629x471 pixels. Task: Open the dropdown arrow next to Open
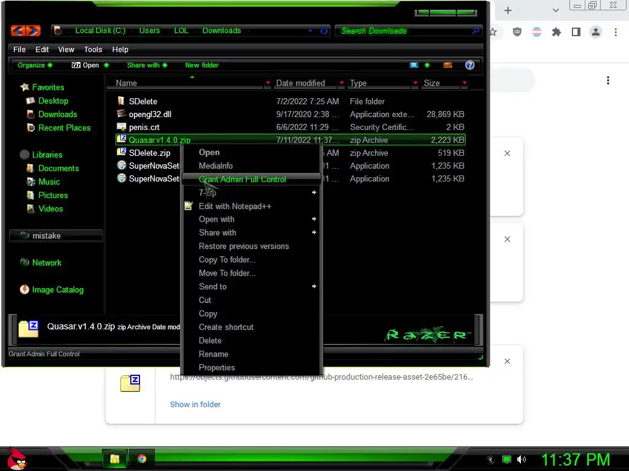click(106, 65)
